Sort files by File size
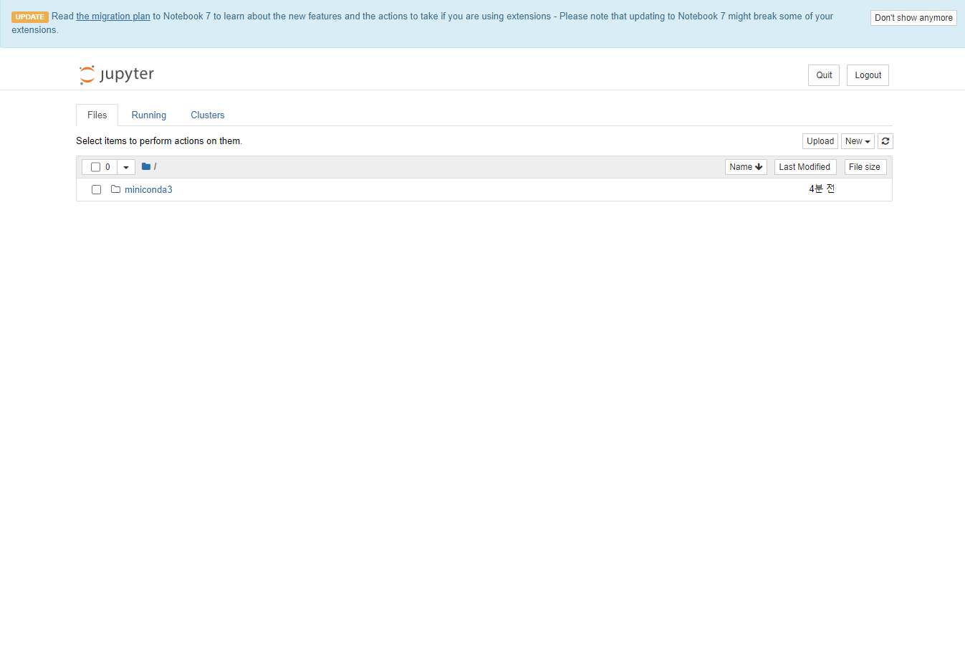 coord(865,167)
